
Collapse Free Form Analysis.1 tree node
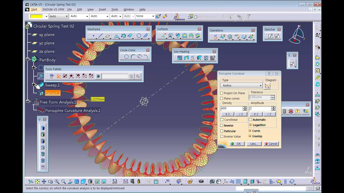pyautogui.click(x=28, y=101)
